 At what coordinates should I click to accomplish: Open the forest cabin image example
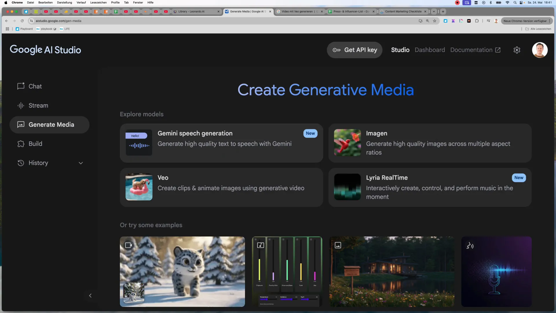(392, 272)
